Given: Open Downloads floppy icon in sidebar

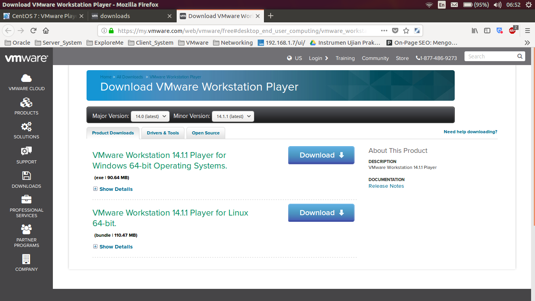Looking at the screenshot, I should (27, 175).
